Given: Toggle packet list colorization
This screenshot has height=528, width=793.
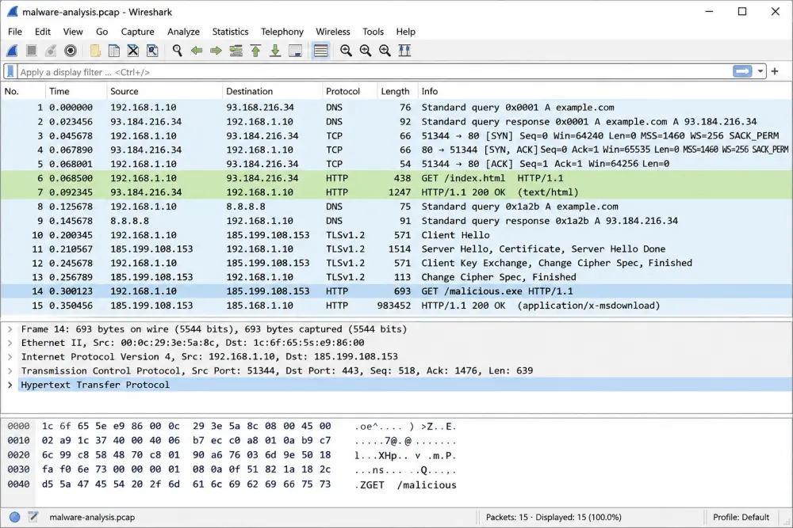Looking at the screenshot, I should tap(320, 51).
